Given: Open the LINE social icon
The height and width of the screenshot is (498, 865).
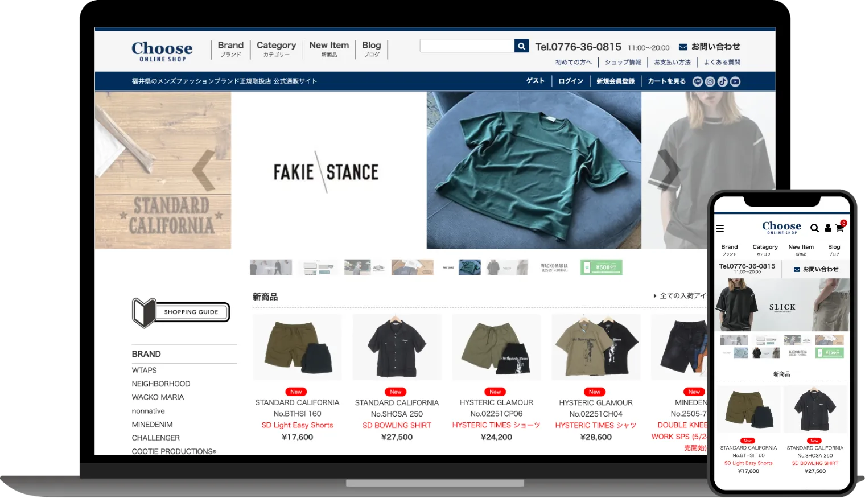Looking at the screenshot, I should (698, 81).
